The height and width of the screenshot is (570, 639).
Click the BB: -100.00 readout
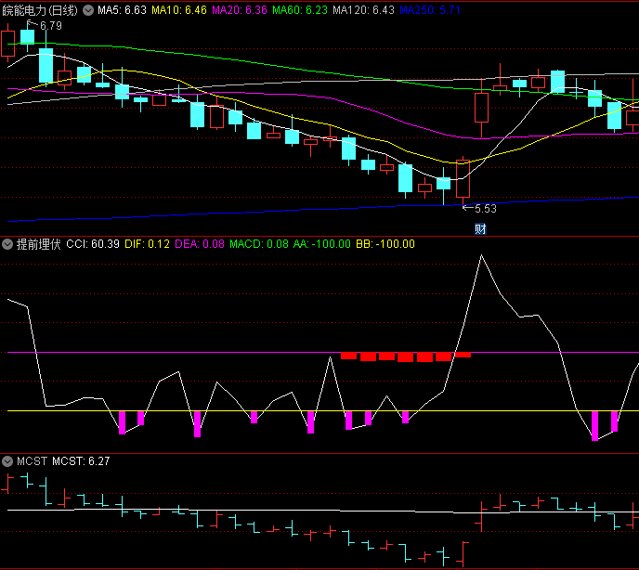coord(385,244)
